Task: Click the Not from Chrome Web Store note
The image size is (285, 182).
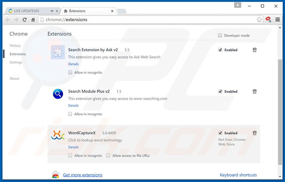Action: pyautogui.click(x=232, y=142)
